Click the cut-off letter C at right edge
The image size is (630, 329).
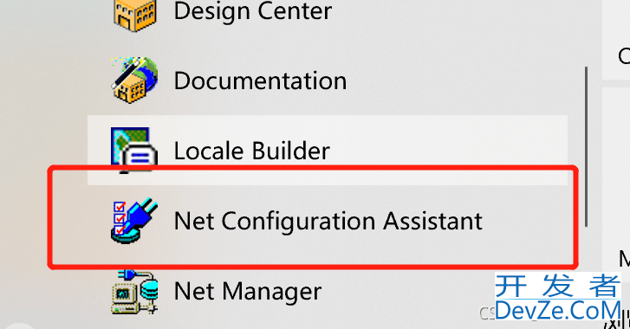coord(624,55)
